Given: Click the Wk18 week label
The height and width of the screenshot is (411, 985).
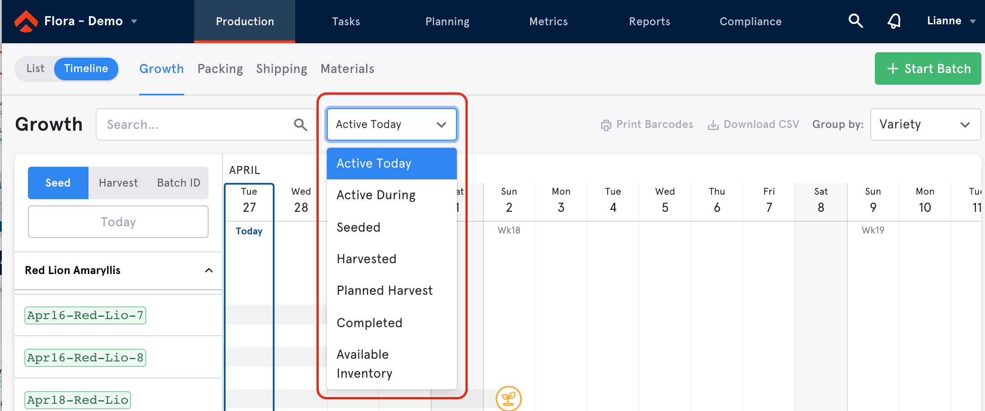Looking at the screenshot, I should [x=509, y=230].
